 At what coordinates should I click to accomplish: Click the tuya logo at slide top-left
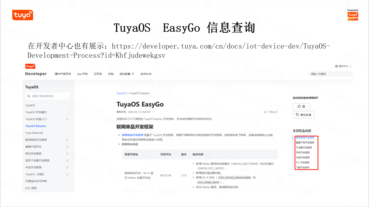coord(23,15)
